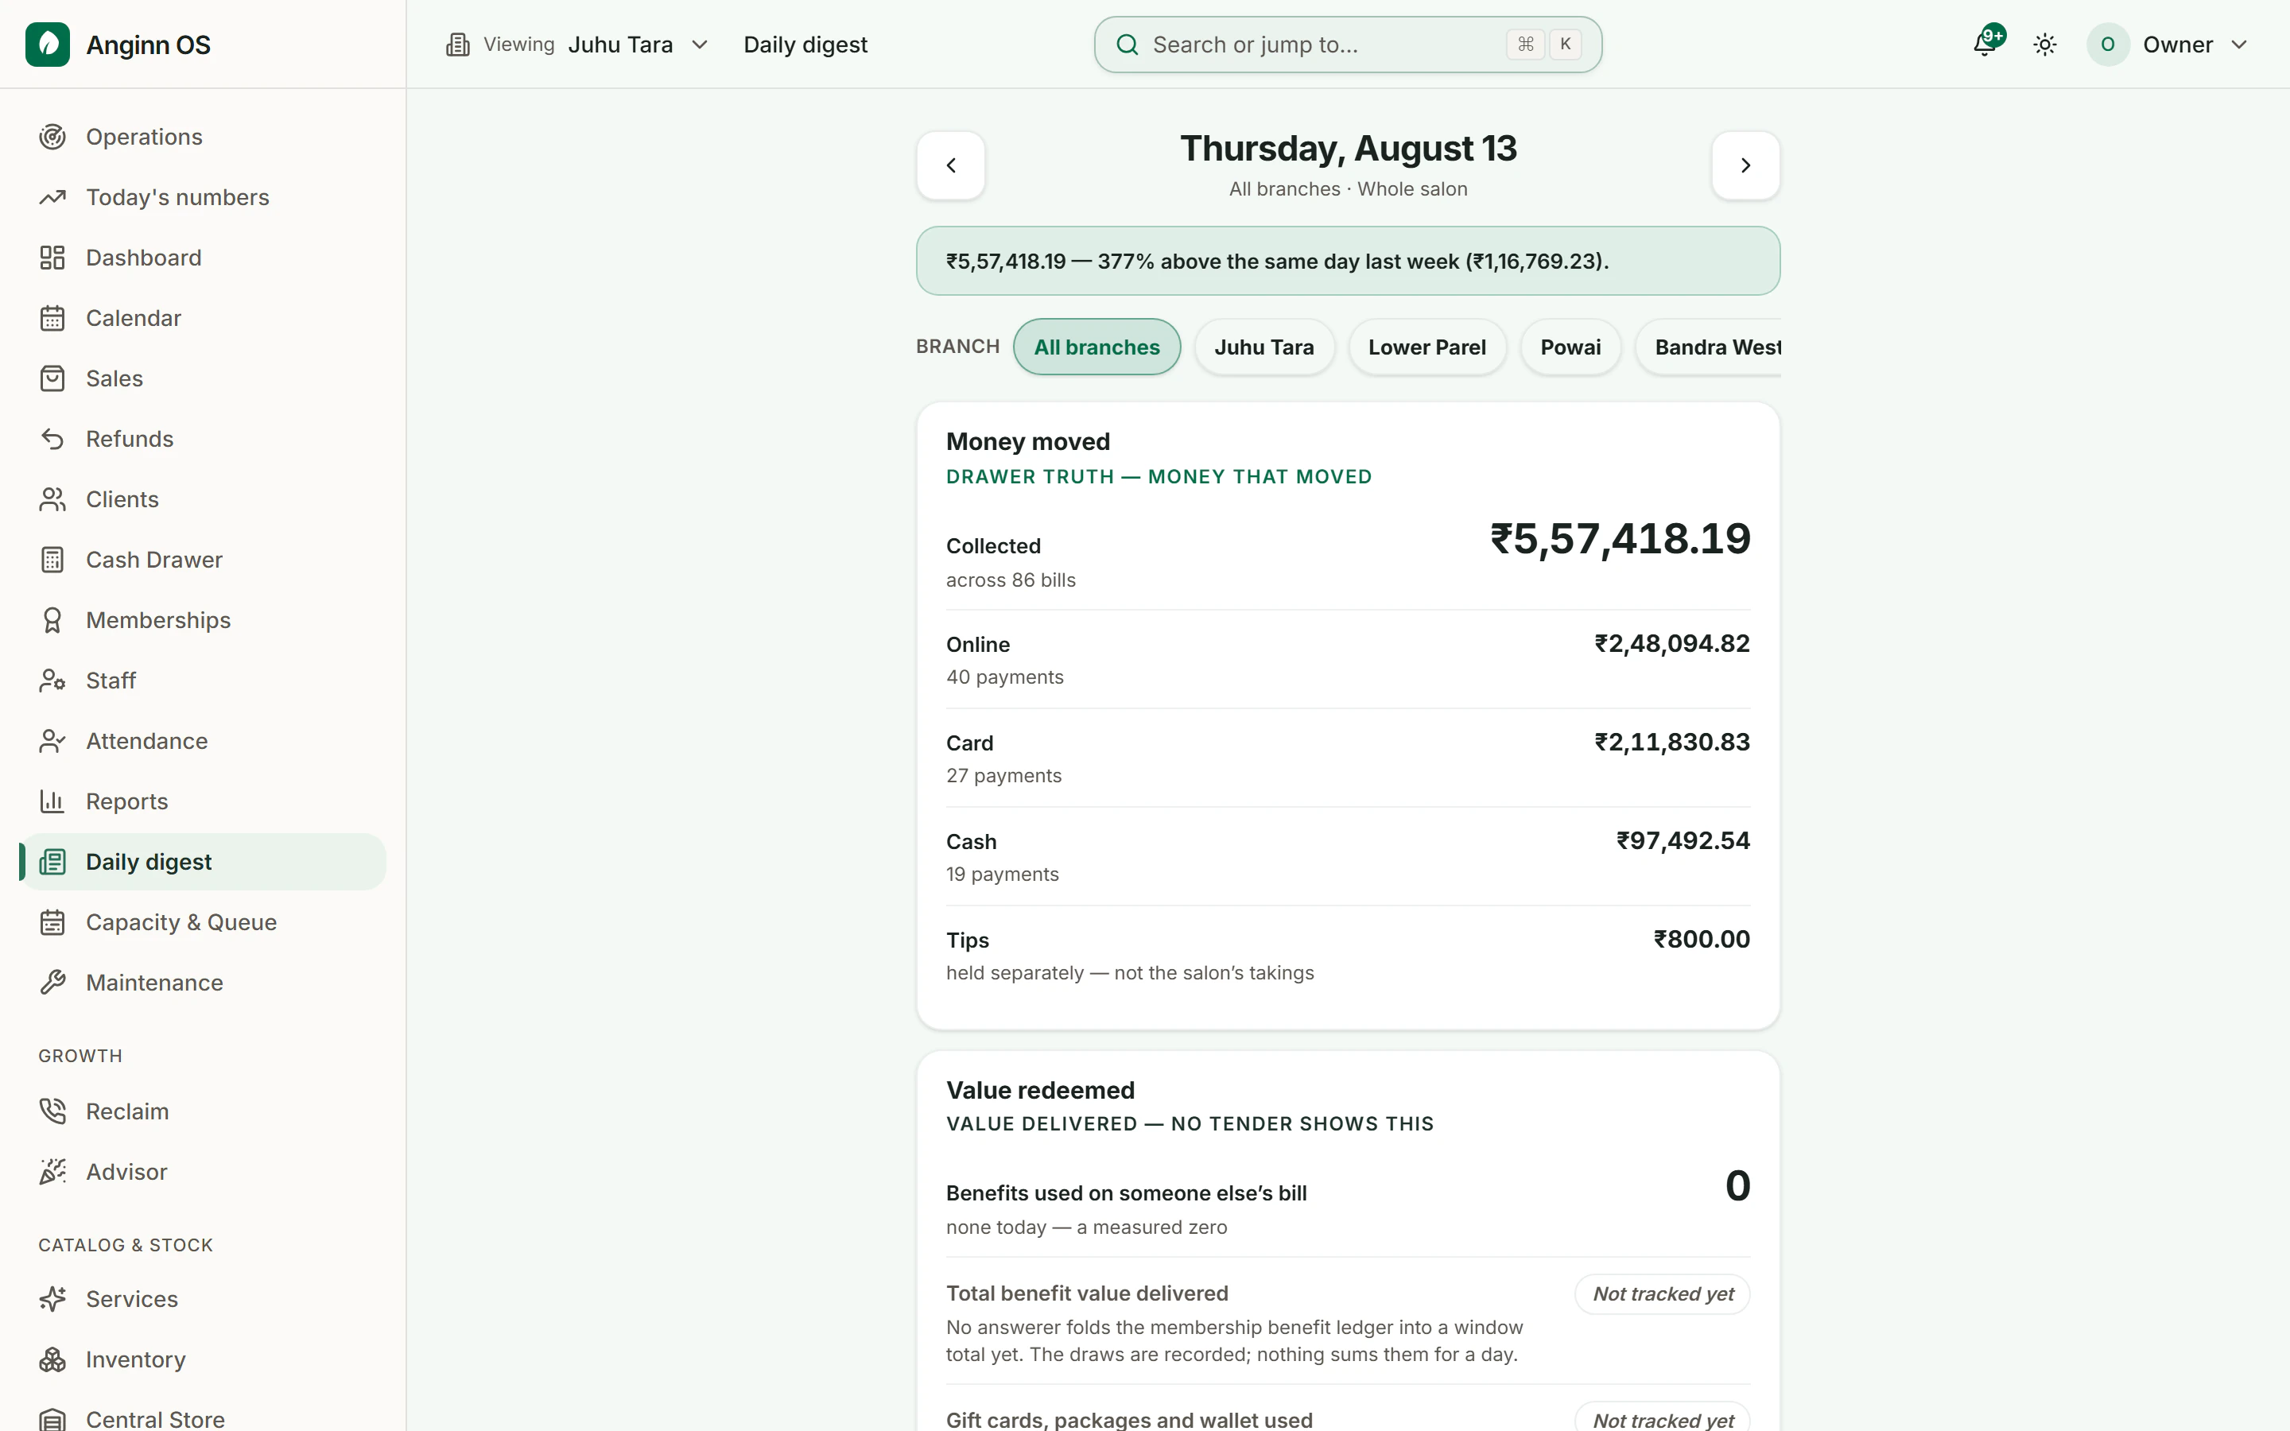Open the notifications bell

pyautogui.click(x=1985, y=45)
